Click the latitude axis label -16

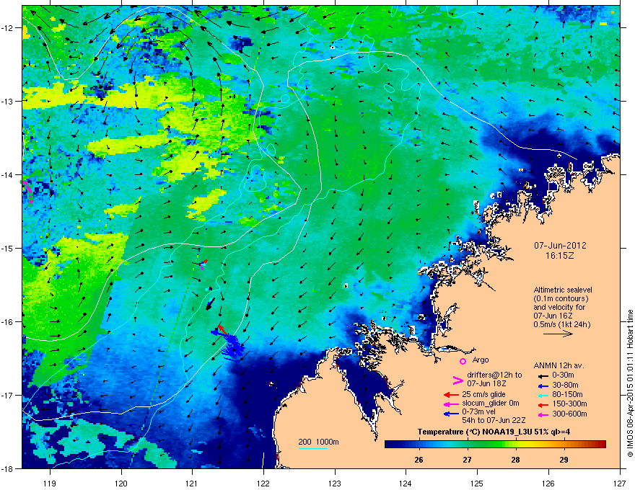(8, 322)
